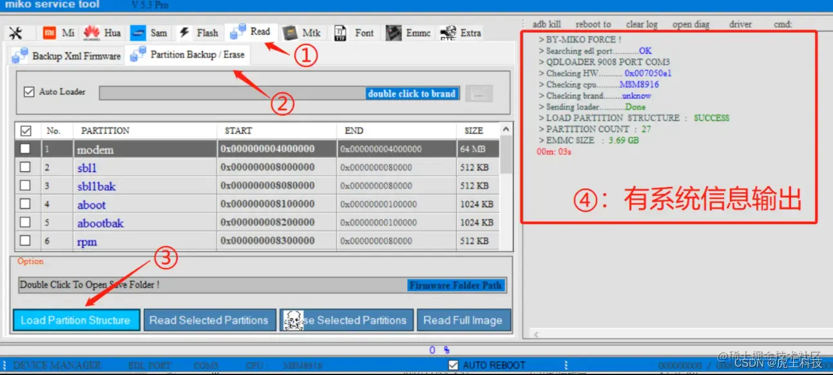Click the progress bar showing 0 %
This screenshot has width=833, height=375.
click(416, 350)
